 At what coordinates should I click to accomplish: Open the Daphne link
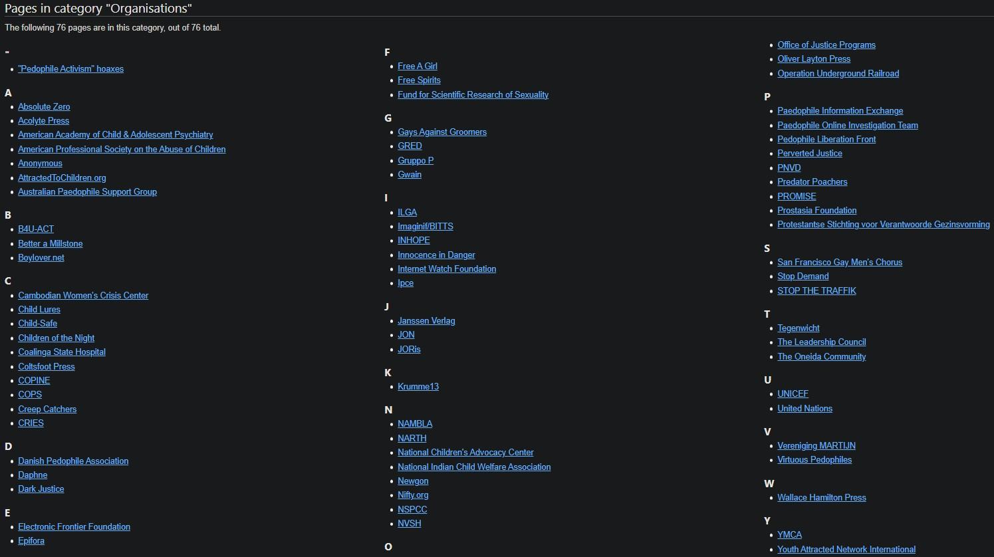33,475
